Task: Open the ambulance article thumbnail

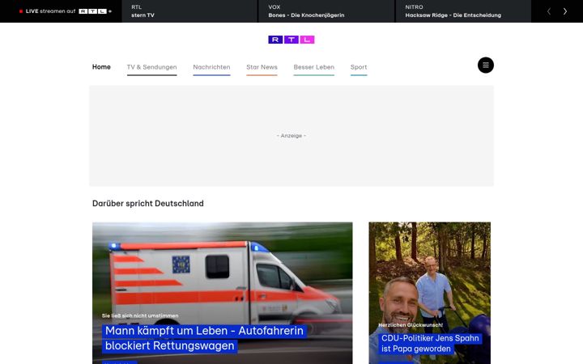Action: coord(223,293)
